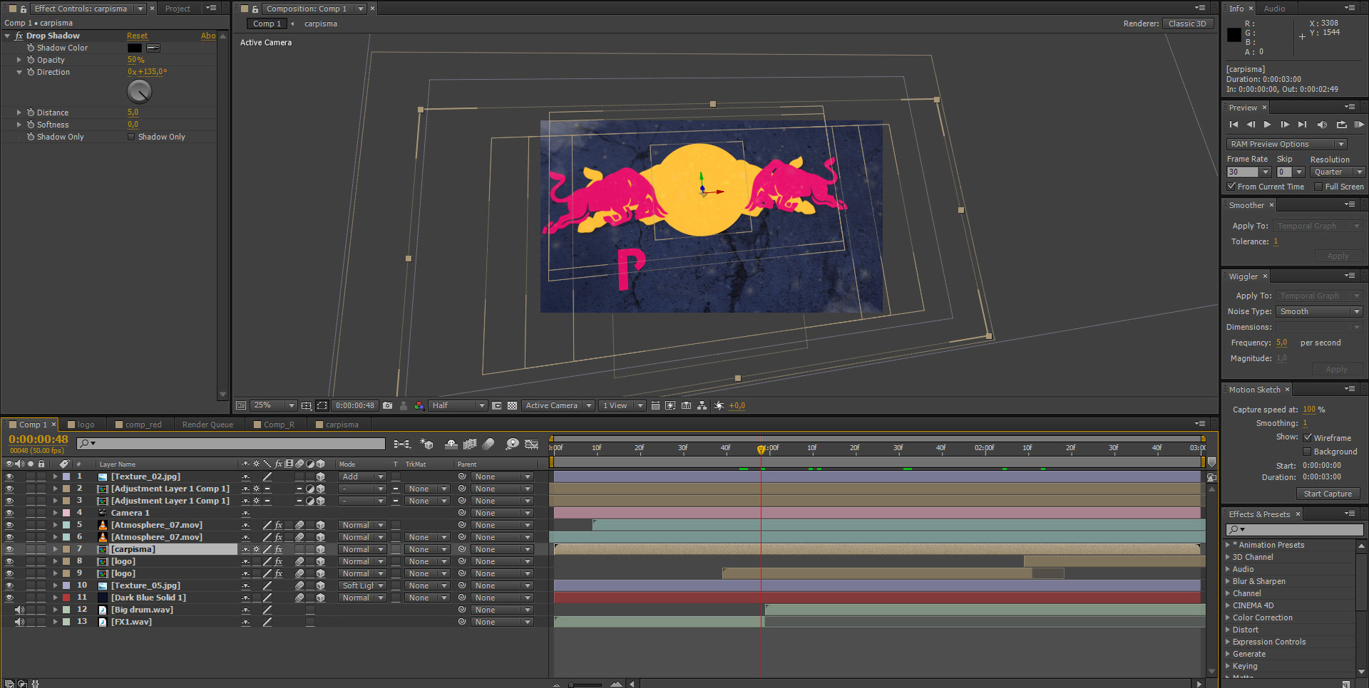Click the Shadow Color eyedropper icon
This screenshot has width=1369, height=688.
click(x=153, y=48)
